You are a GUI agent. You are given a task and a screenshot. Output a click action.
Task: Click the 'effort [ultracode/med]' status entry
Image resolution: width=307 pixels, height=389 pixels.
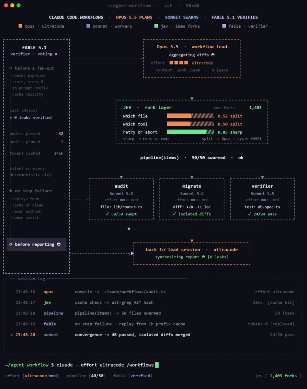click(x=32, y=376)
